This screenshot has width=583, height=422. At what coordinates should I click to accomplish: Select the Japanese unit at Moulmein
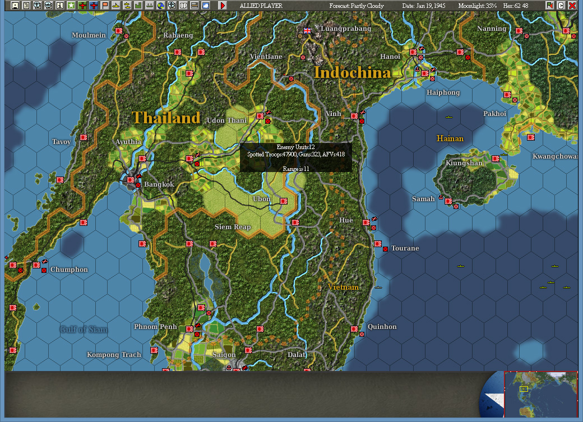click(x=119, y=31)
